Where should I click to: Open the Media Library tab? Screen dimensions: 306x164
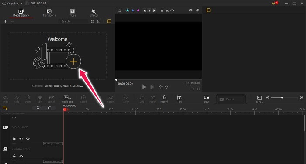point(21,13)
